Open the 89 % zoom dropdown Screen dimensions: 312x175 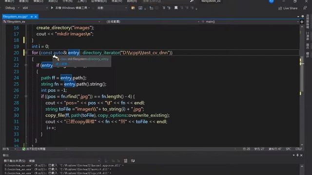click(x=9, y=149)
